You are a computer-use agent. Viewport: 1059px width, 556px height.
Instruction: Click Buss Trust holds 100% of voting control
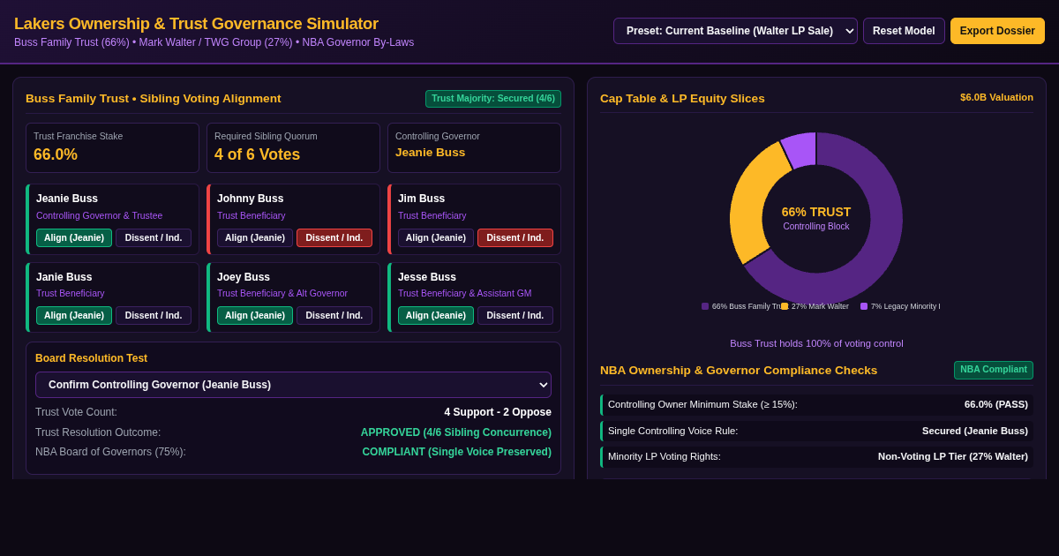[816, 343]
